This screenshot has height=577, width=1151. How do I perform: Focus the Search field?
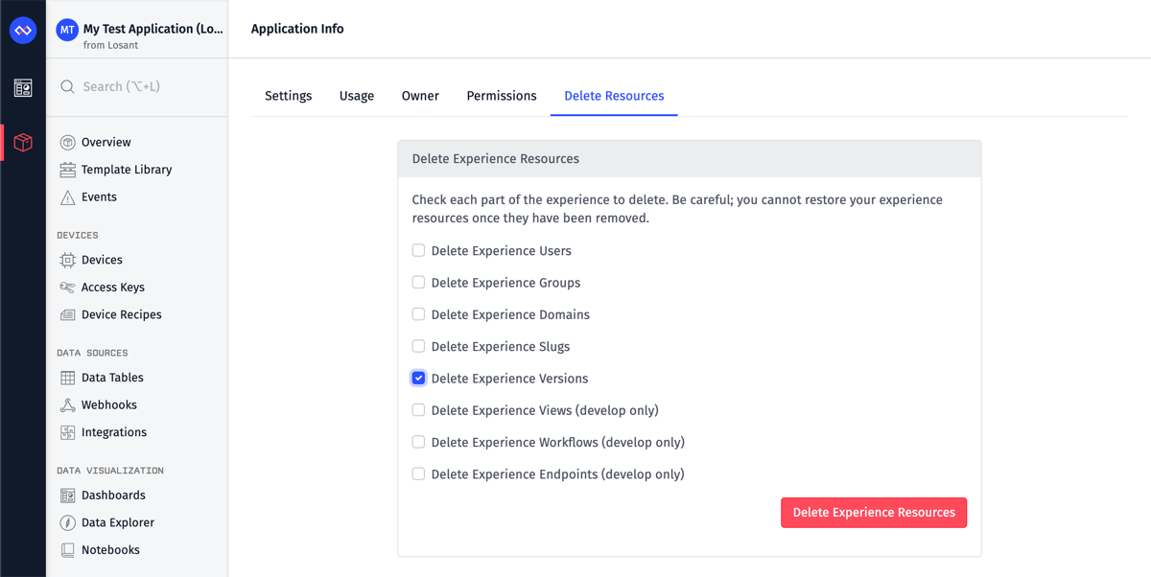[137, 86]
